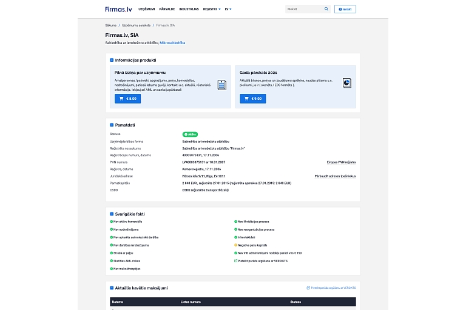Click green check beside Skatīties AML riskus

pos(112,261)
